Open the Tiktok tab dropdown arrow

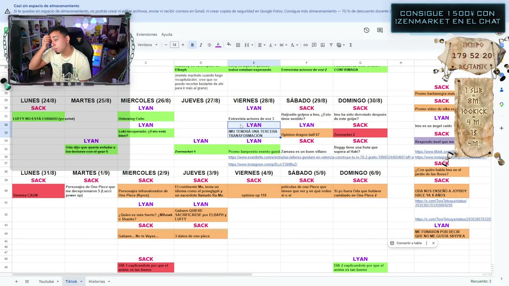[x=81, y=282]
